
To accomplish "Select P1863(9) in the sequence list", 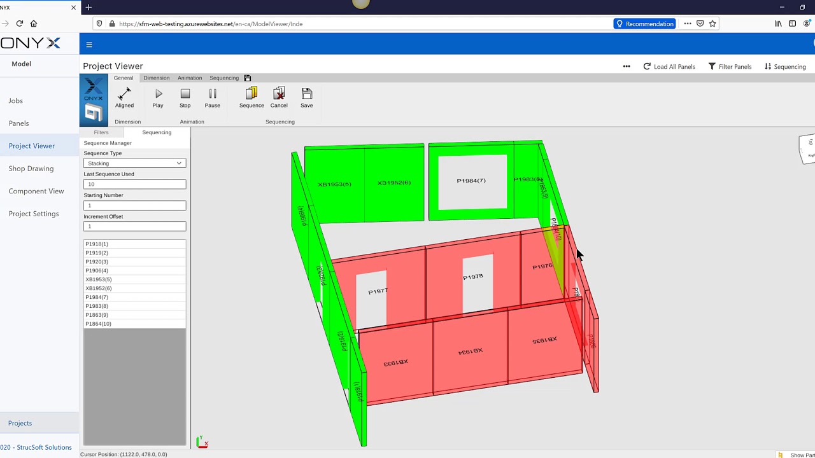I will 134,316.
